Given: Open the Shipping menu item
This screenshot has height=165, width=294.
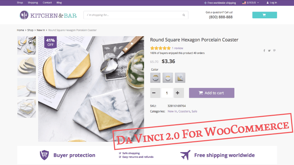Looking at the screenshot, I should click(x=33, y=3).
